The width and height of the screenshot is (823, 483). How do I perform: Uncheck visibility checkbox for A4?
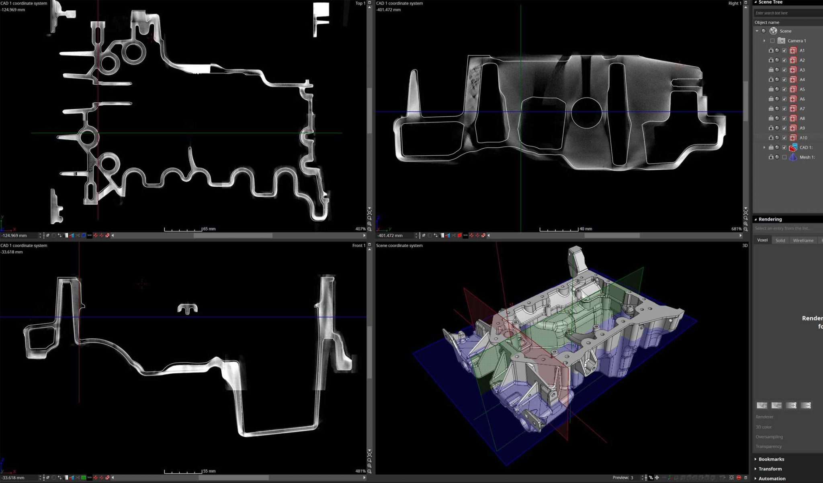coord(784,79)
